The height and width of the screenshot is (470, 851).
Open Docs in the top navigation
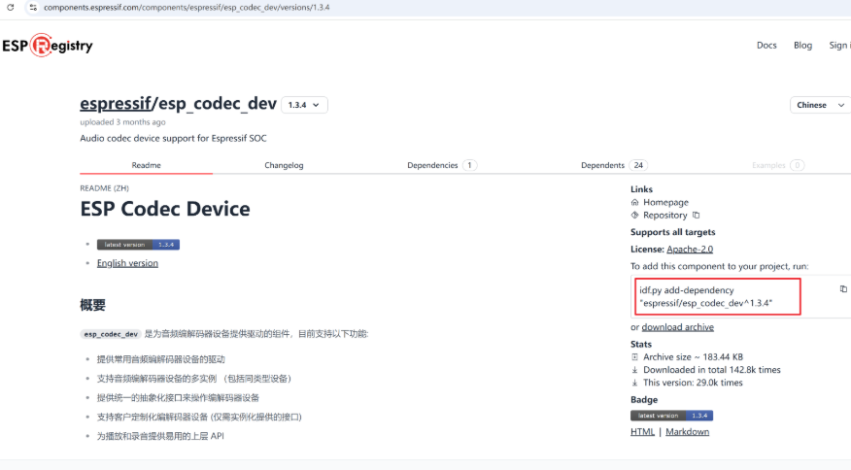click(x=766, y=46)
